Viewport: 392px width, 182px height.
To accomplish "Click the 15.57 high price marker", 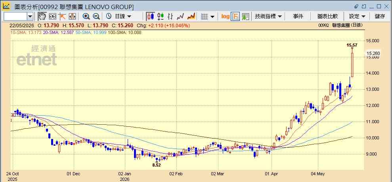I will point(352,45).
